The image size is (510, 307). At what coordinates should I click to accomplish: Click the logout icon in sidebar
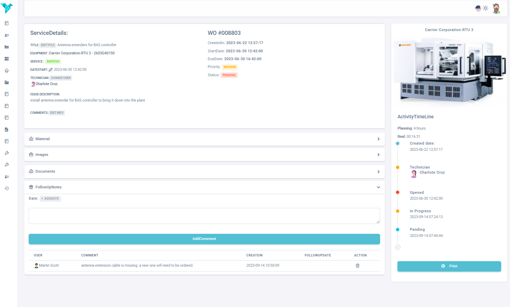pos(6,188)
